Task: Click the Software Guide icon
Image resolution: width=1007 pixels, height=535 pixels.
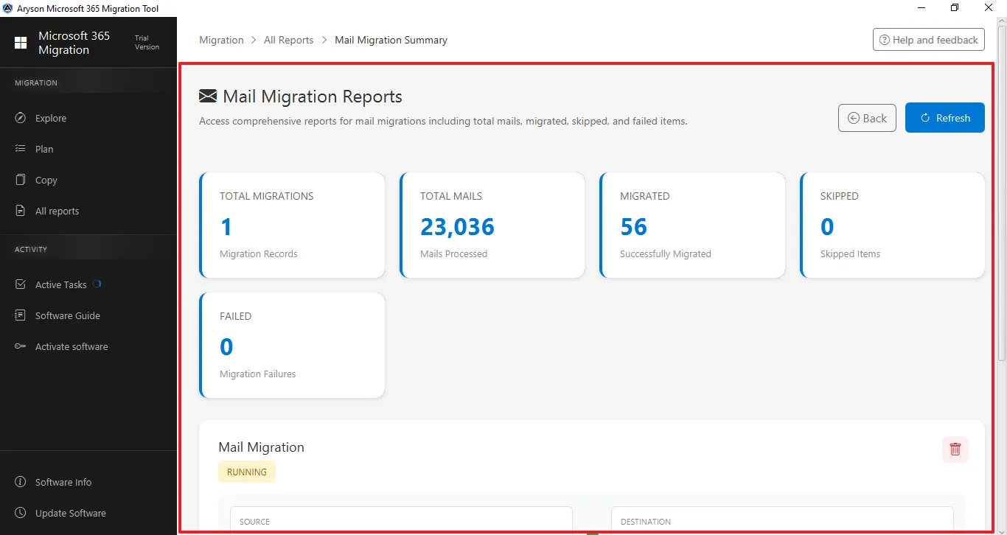Action: 21,315
